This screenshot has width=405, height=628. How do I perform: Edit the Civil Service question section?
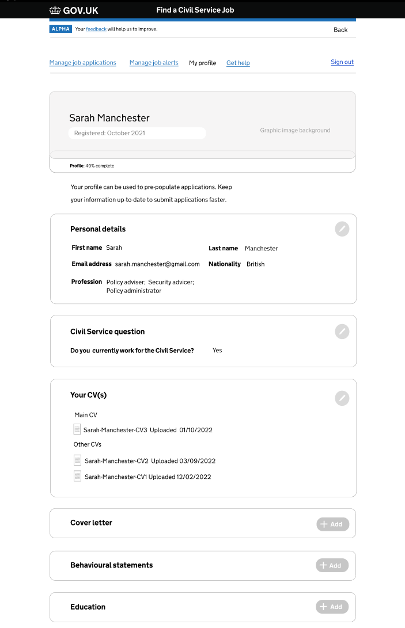click(342, 332)
